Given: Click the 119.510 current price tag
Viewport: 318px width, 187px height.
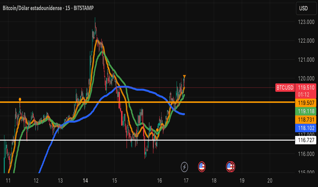Looking at the screenshot, I should point(306,87).
